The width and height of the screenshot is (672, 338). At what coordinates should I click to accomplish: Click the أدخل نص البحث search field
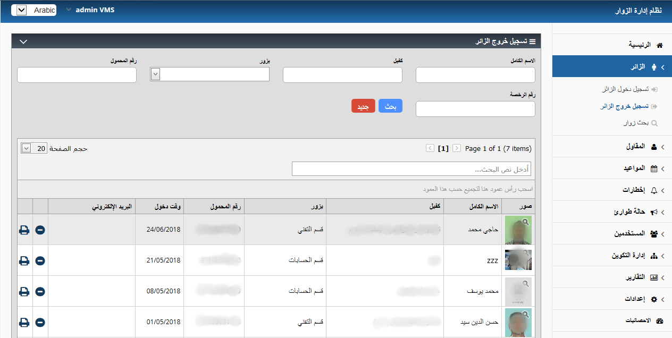point(413,168)
